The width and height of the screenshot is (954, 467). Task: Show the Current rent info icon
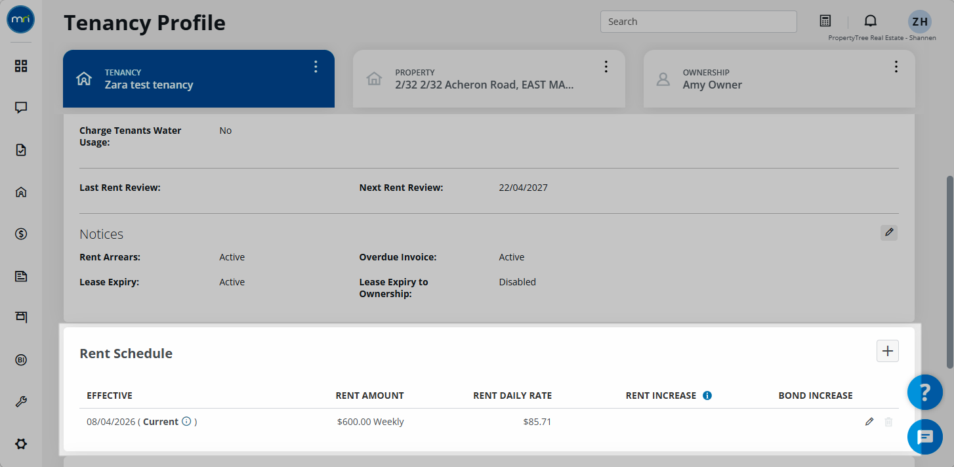pos(186,422)
